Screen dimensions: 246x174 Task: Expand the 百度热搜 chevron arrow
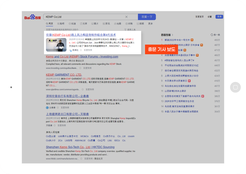[x=173, y=35]
